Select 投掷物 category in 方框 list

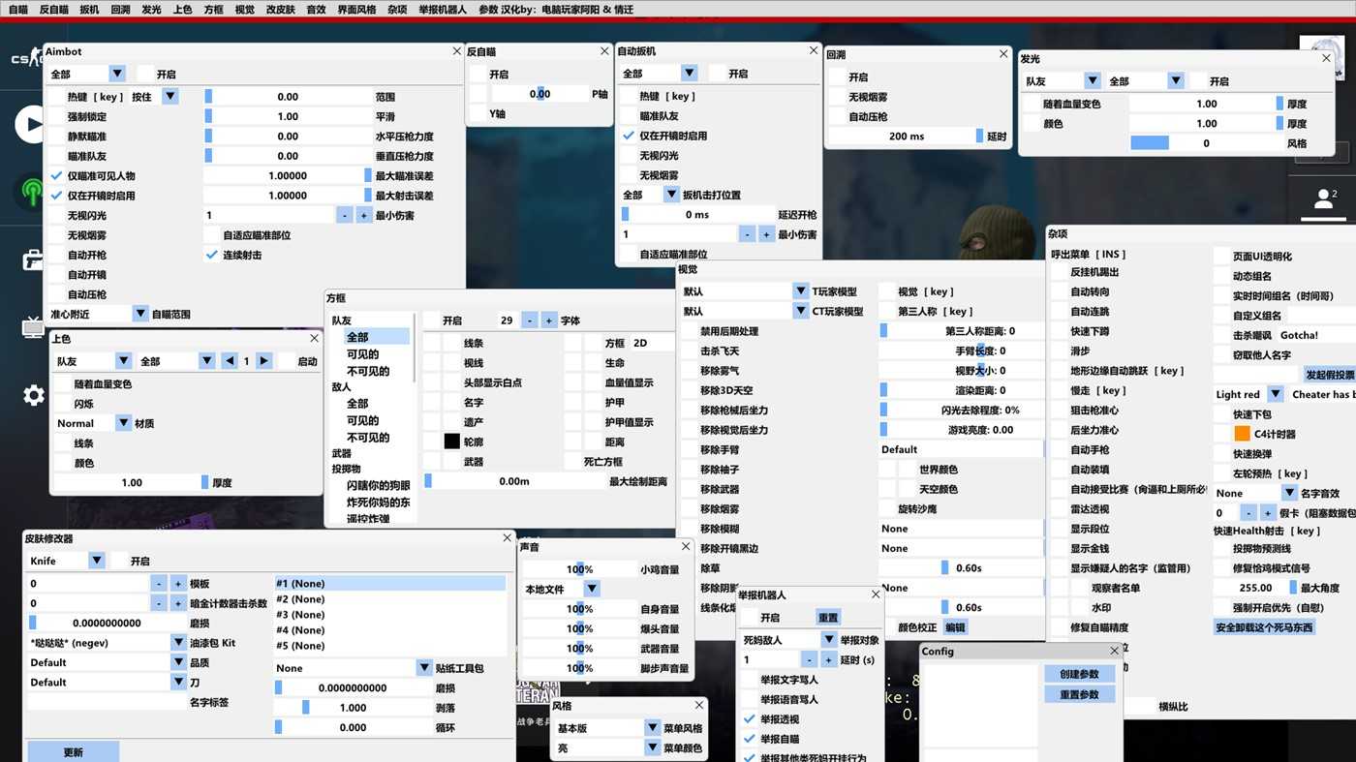[346, 470]
